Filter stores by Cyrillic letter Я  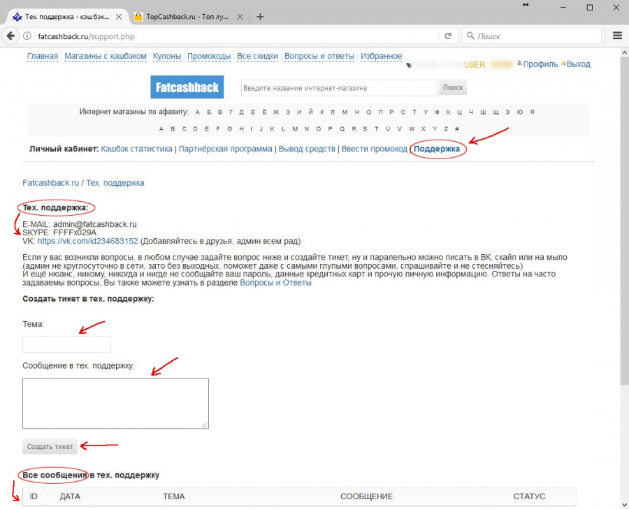pos(533,112)
